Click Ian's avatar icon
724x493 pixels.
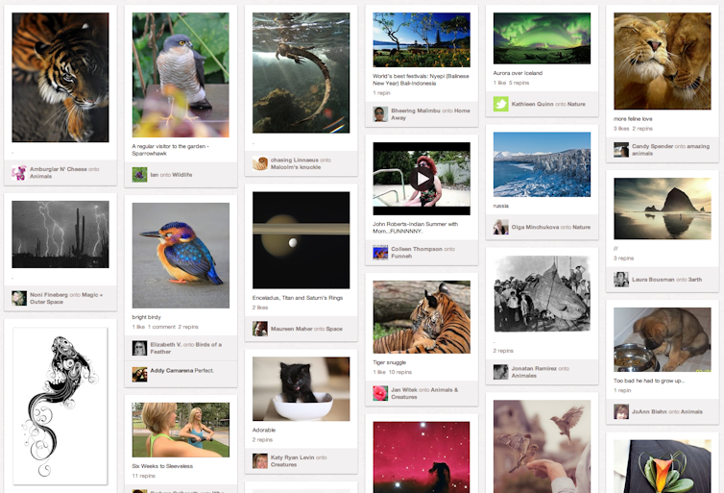[139, 175]
